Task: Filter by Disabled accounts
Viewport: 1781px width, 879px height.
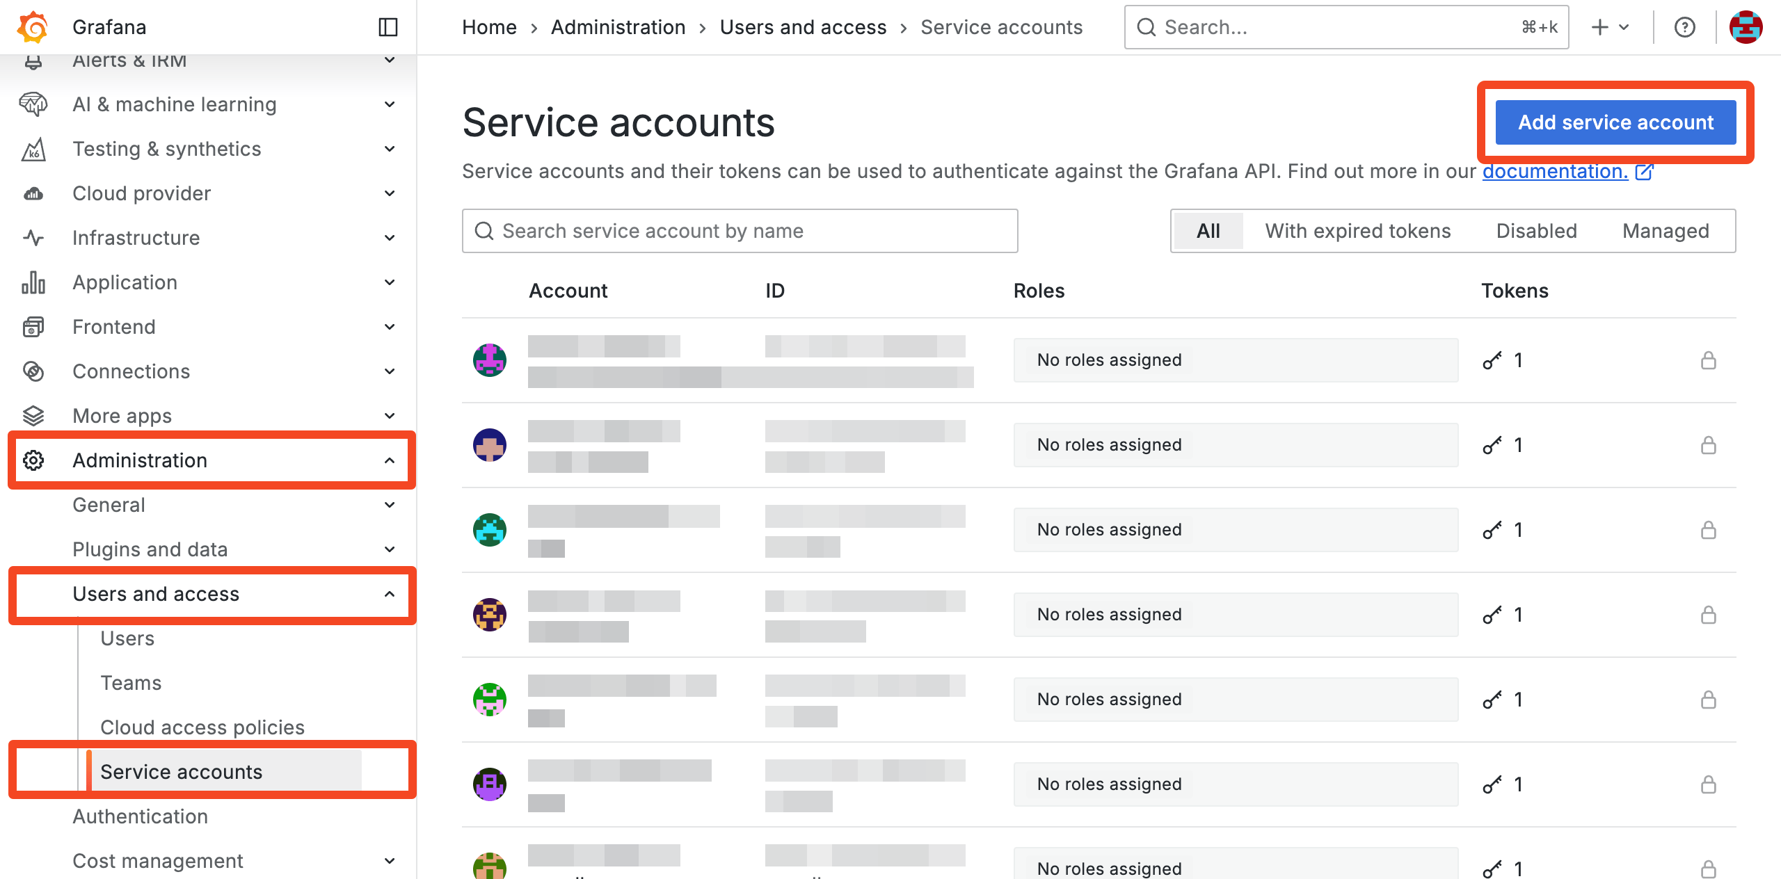Action: (x=1536, y=231)
